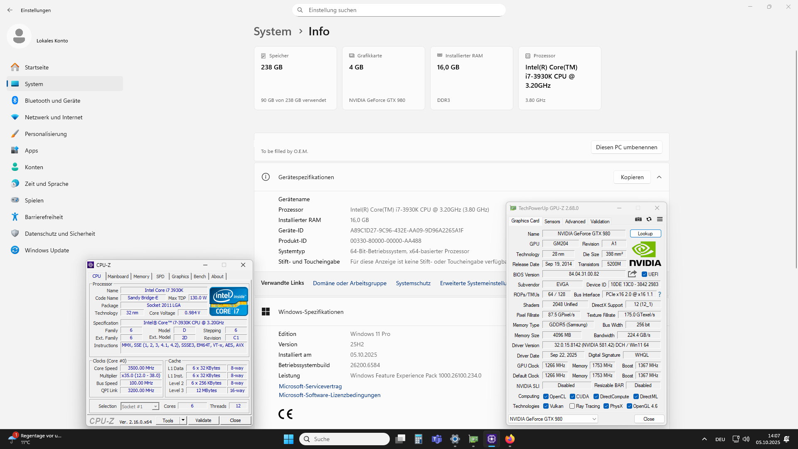Open Firefox from the taskbar

510,439
